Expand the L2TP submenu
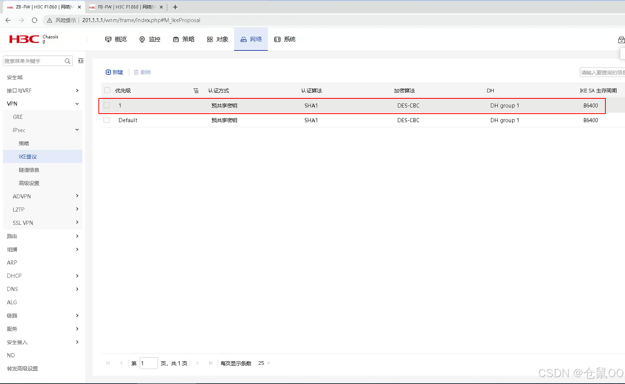This screenshot has height=384, width=625. pos(77,209)
